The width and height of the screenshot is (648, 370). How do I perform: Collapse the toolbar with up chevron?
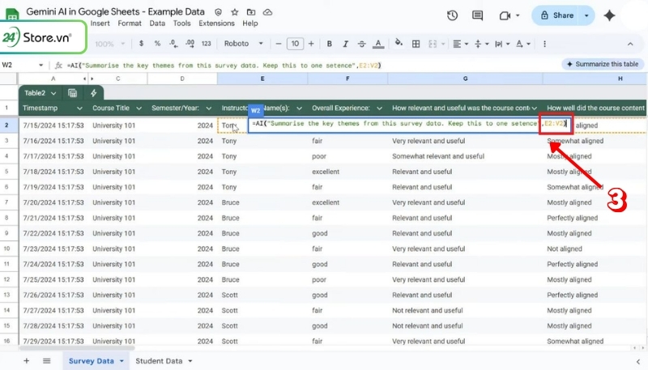coord(630,44)
